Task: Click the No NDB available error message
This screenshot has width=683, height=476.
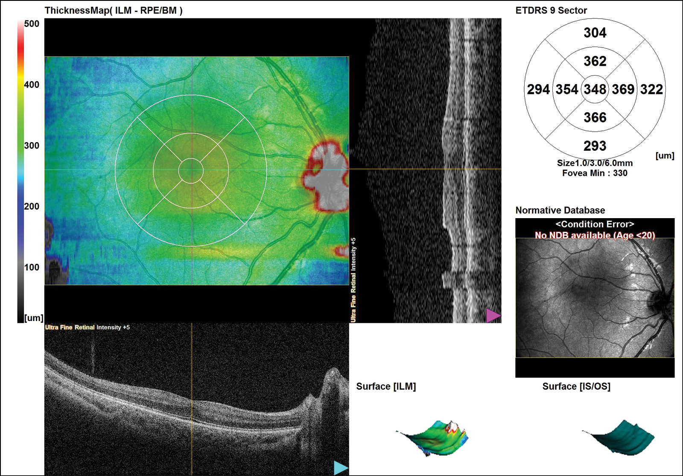Action: click(595, 235)
